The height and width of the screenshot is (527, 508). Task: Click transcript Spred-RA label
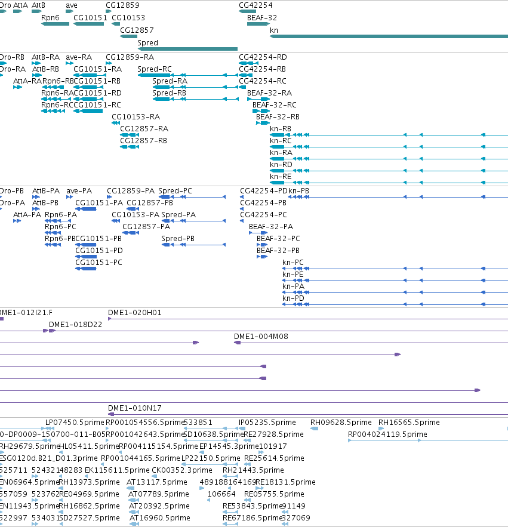pyautogui.click(x=170, y=81)
